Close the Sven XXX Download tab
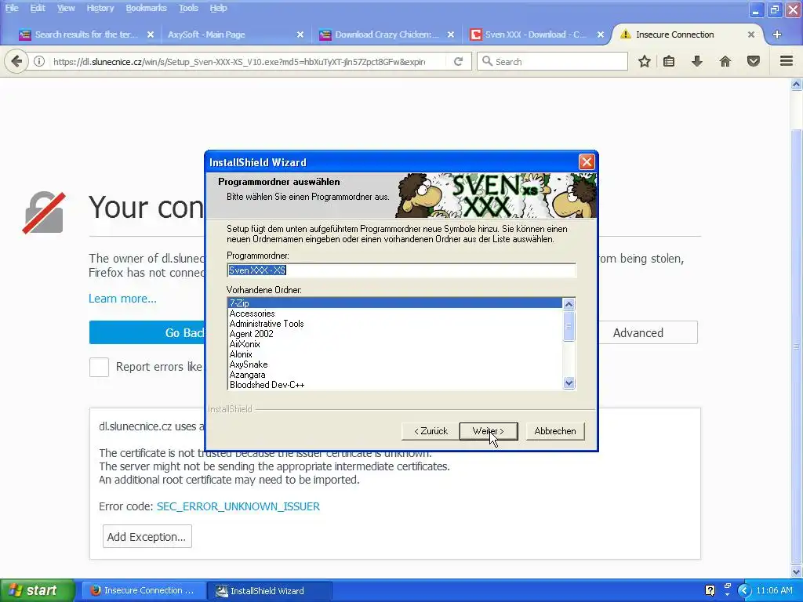The width and height of the screenshot is (803, 602). tap(601, 34)
